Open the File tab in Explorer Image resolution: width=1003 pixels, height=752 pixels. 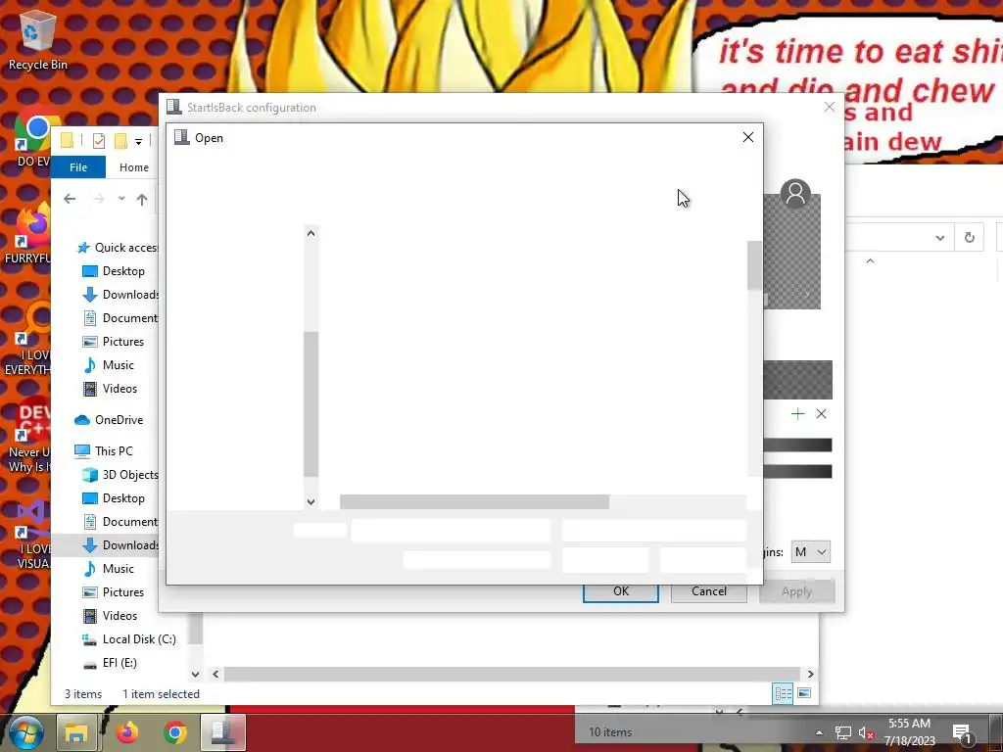(78, 167)
